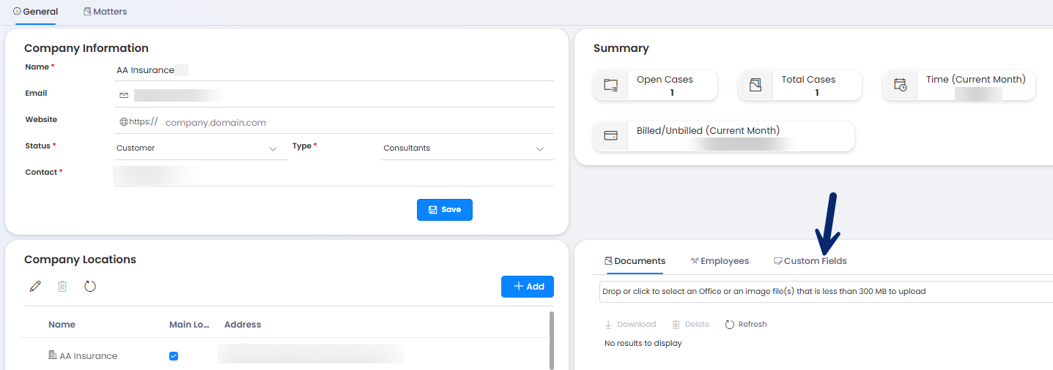Click the Total Cases icon
Image resolution: width=1053 pixels, height=370 pixels.
tap(755, 86)
